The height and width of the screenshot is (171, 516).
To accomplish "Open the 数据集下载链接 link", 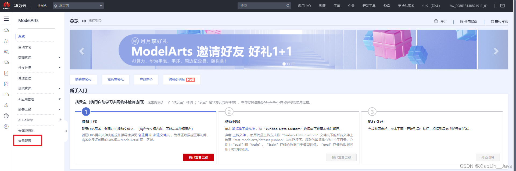I will [x=243, y=129].
